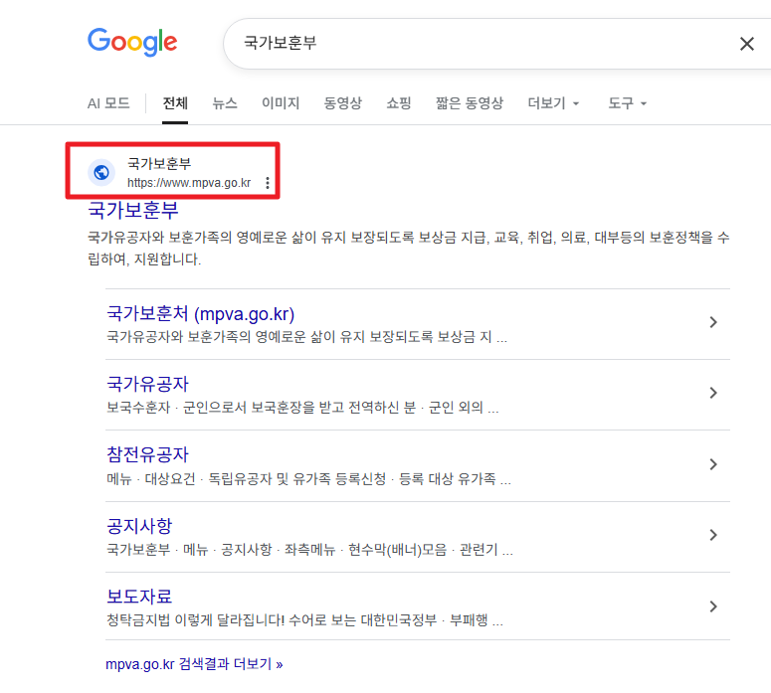Screen dimensions: 771x693
Task: Click snippet text 청탁금지법 이렇게 달라집니다!
Action: point(304,620)
